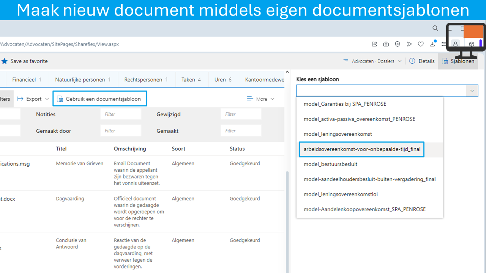
Task: Select model-aandeelhoudersbesluit-buiten-vergadering_final template
Action: tap(369, 179)
